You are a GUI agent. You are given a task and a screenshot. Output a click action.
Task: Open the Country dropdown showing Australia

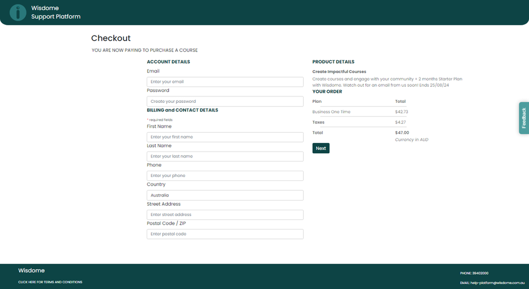tap(225, 195)
